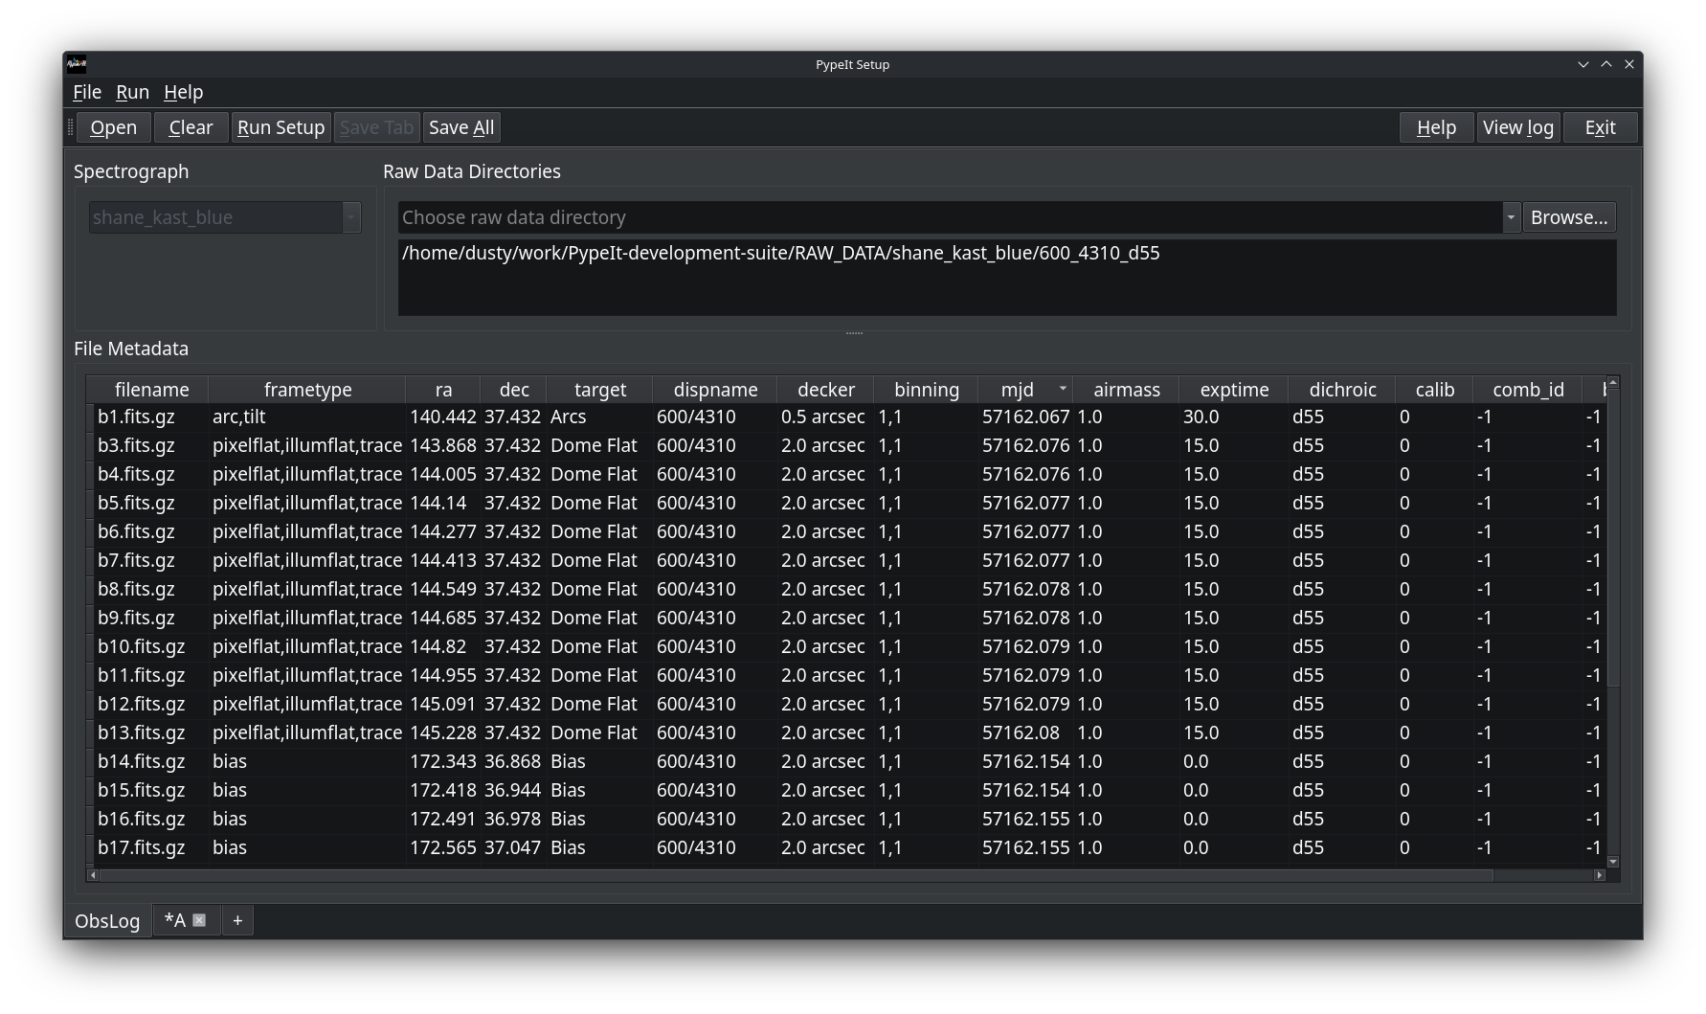Click the Save All button
The height and width of the screenshot is (1014, 1706).
tap(461, 127)
